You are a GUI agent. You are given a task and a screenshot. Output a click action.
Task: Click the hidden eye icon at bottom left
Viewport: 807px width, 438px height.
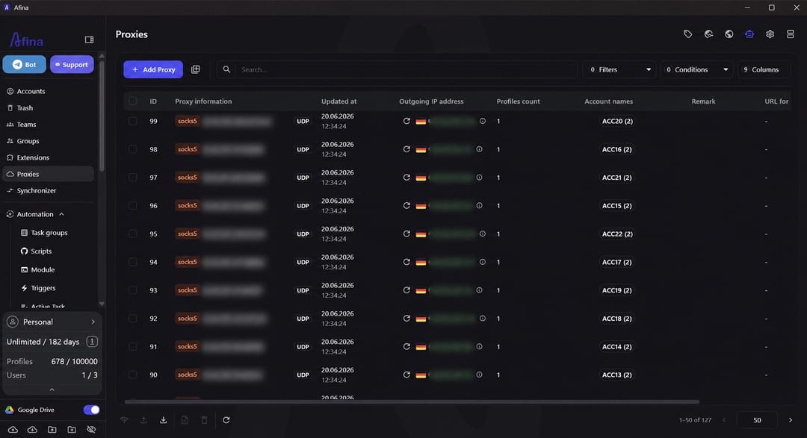coord(91,429)
